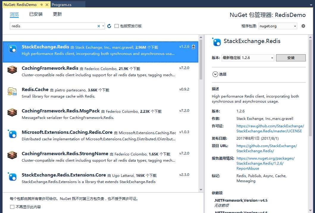
Task: Click the v0.9.2 version label
Action: 184,89
